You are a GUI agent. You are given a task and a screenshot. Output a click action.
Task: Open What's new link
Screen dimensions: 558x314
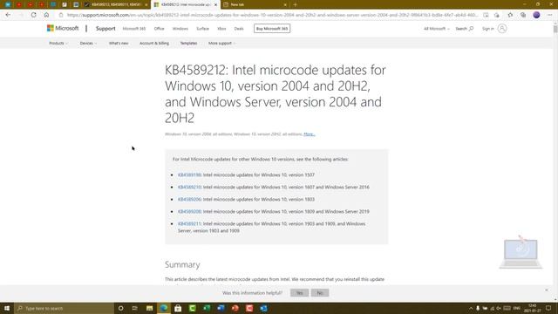click(119, 43)
